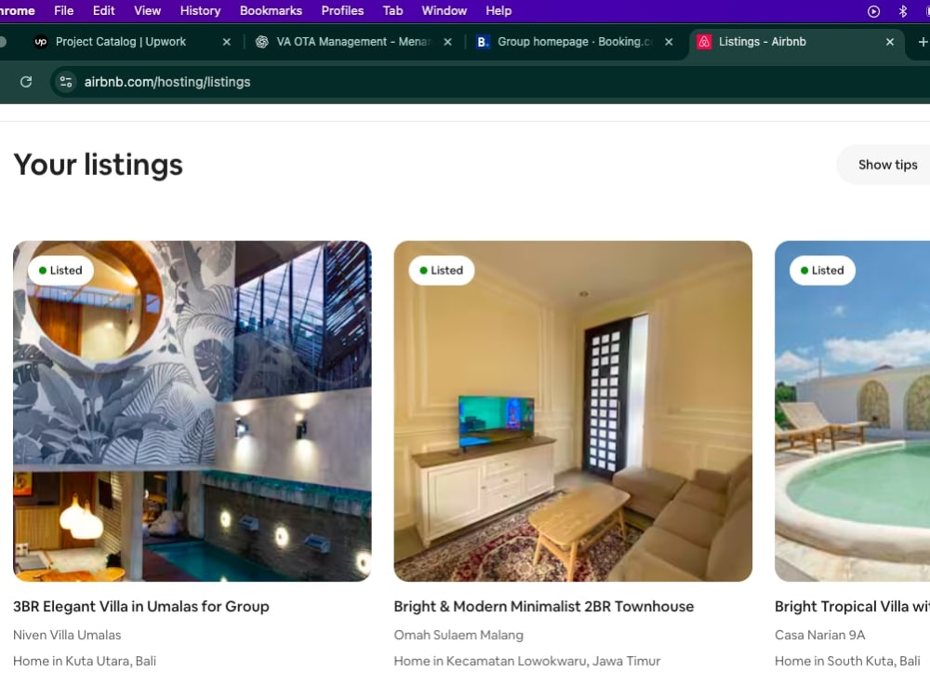Click Listed badge on Umalas villa card
Screen dimensions: 930x698
tap(60, 270)
